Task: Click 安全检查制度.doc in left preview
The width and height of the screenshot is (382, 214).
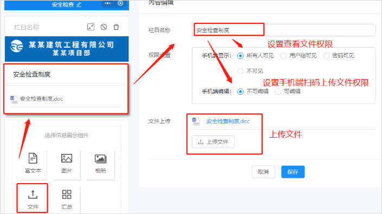Action: [41, 99]
